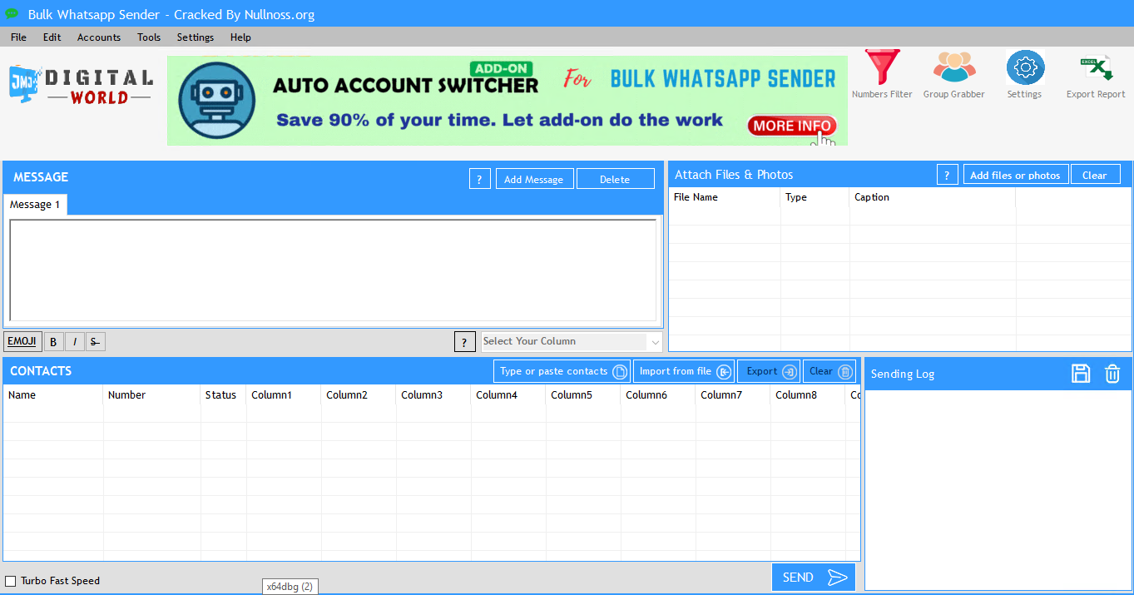The height and width of the screenshot is (595, 1134).
Task: Click the SEND button
Action: click(x=814, y=578)
